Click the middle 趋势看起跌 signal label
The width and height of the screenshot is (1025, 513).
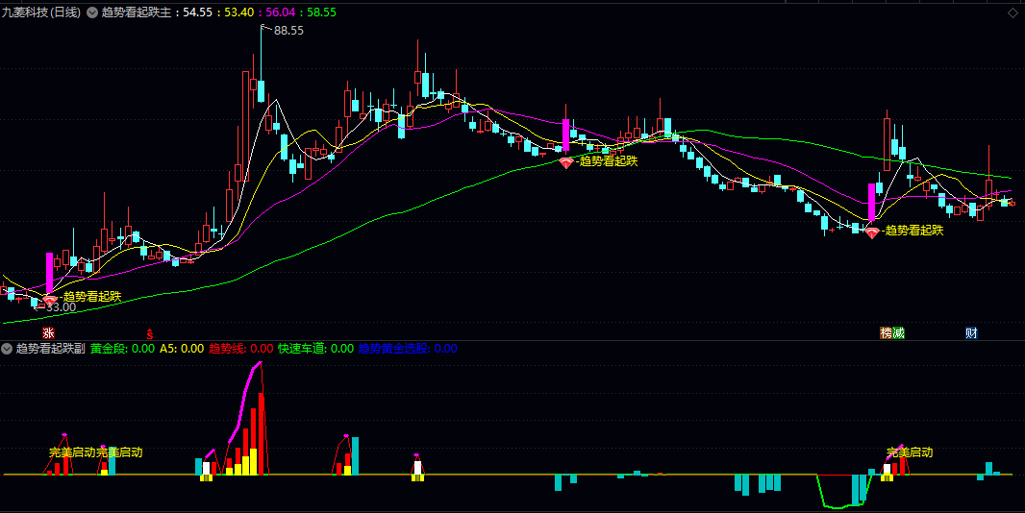click(x=608, y=160)
